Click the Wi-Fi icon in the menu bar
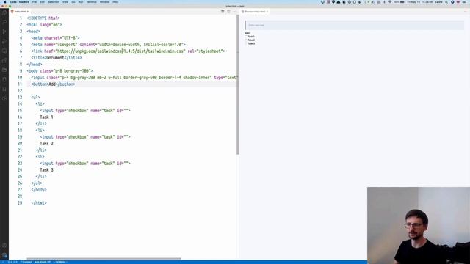This screenshot has height=264, width=470. point(390,2)
